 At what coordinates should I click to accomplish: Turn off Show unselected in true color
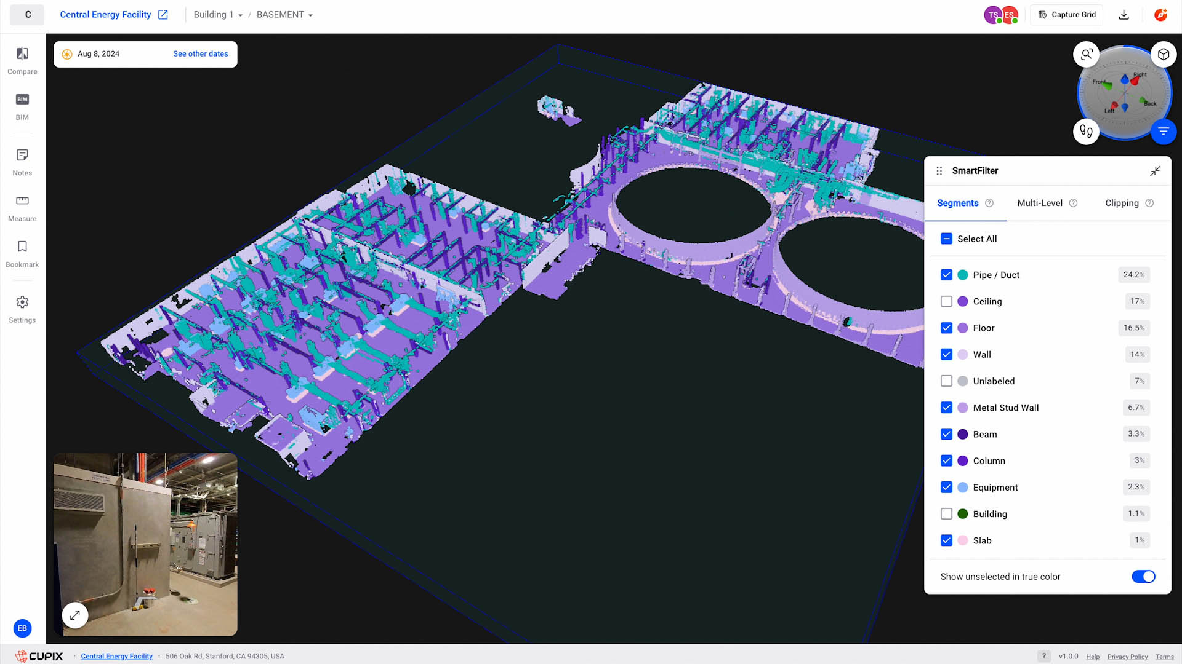pyautogui.click(x=1143, y=577)
